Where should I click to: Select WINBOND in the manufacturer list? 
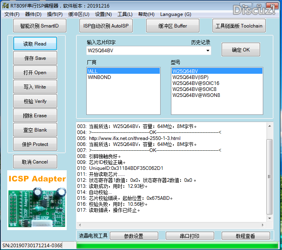click(x=99, y=77)
